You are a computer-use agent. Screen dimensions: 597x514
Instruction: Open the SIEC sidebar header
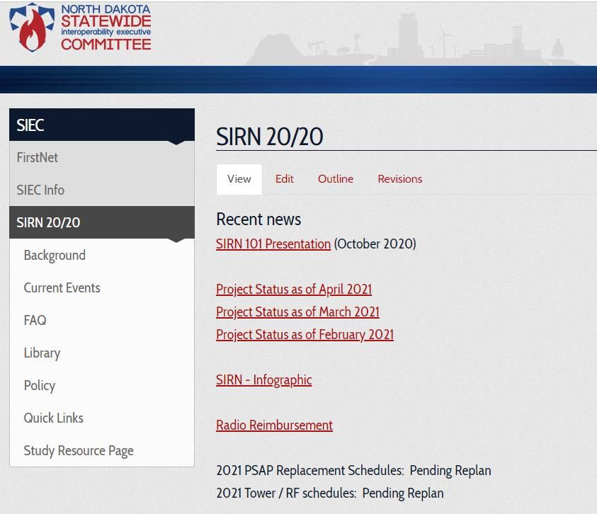102,125
